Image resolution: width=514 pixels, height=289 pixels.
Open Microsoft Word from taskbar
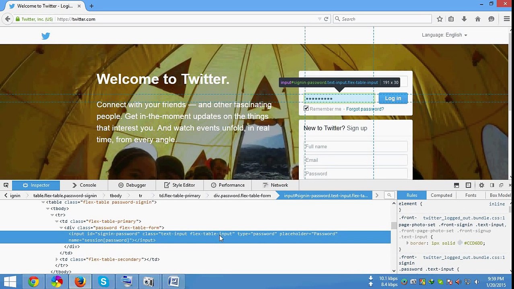pos(173,282)
